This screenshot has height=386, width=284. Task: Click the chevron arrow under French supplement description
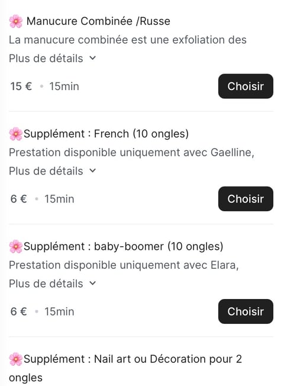pyautogui.click(x=92, y=171)
